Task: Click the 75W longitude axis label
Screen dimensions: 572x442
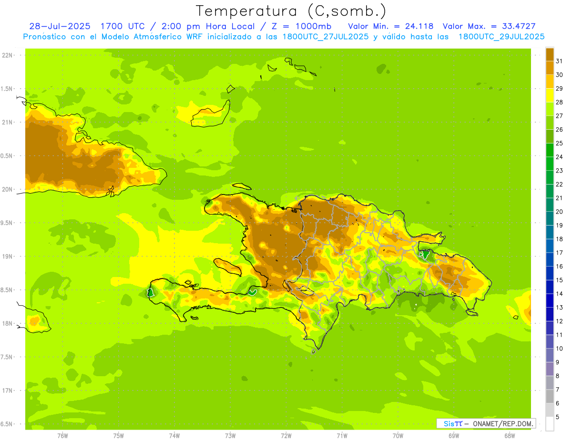Action: (x=119, y=435)
